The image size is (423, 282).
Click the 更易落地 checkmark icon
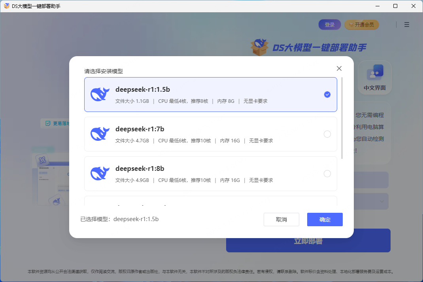point(48,123)
